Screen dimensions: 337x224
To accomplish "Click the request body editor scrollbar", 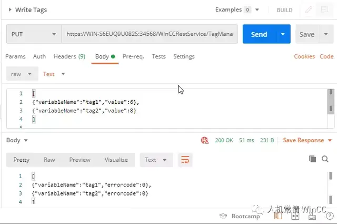I will pyautogui.click(x=331, y=100).
